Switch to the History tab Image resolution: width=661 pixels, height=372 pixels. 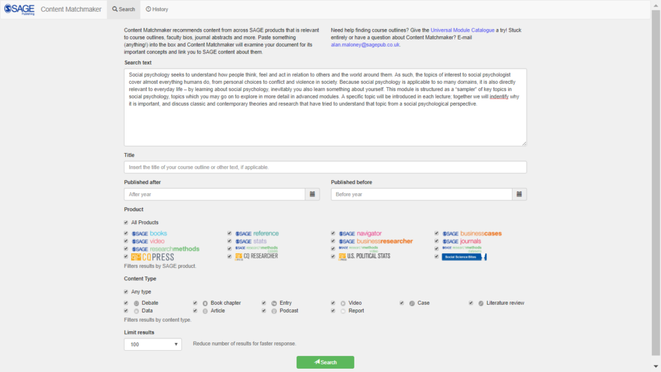[x=157, y=9]
